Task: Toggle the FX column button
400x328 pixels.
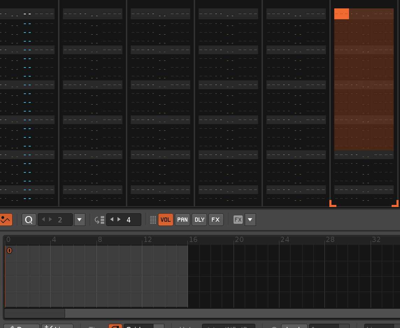Action: 216,220
